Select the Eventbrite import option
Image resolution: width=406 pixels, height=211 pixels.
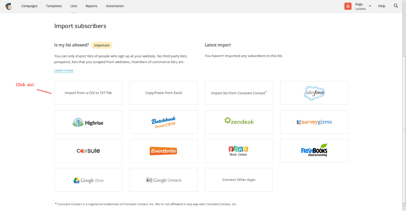point(164,151)
